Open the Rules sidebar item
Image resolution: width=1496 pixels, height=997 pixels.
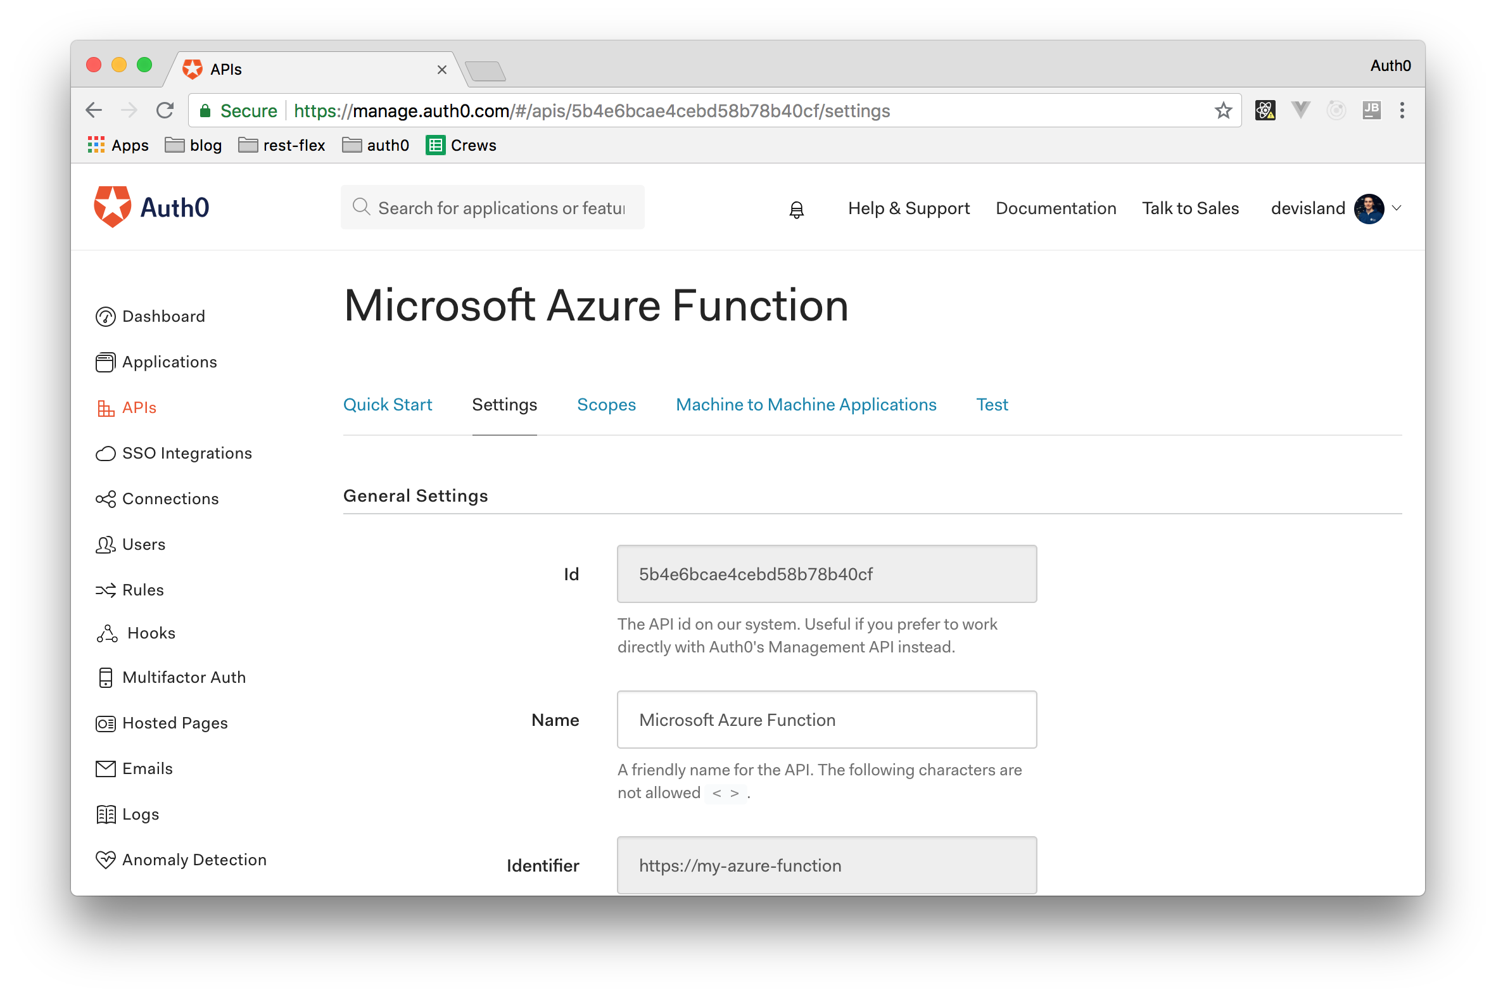pyautogui.click(x=143, y=590)
